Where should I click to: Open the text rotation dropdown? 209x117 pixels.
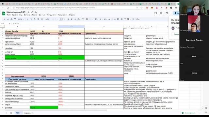(x=110, y=19)
